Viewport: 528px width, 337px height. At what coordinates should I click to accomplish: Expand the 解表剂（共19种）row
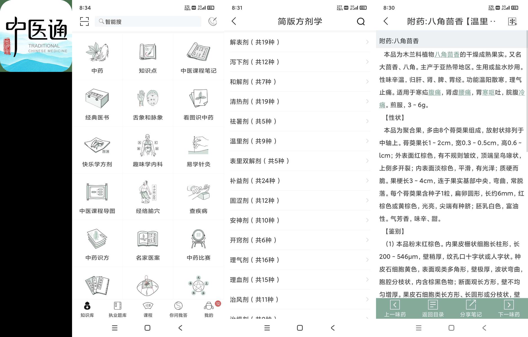click(300, 42)
